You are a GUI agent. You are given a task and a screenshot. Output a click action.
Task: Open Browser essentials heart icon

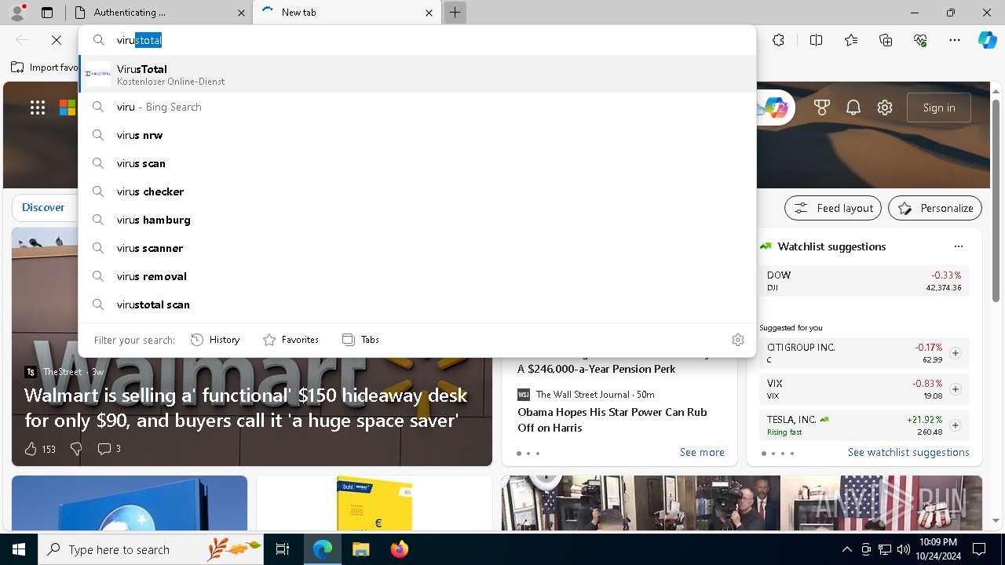pos(920,40)
